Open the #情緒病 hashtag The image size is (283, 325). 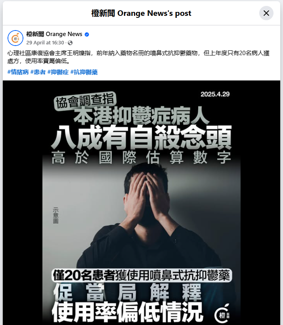tap(18, 72)
